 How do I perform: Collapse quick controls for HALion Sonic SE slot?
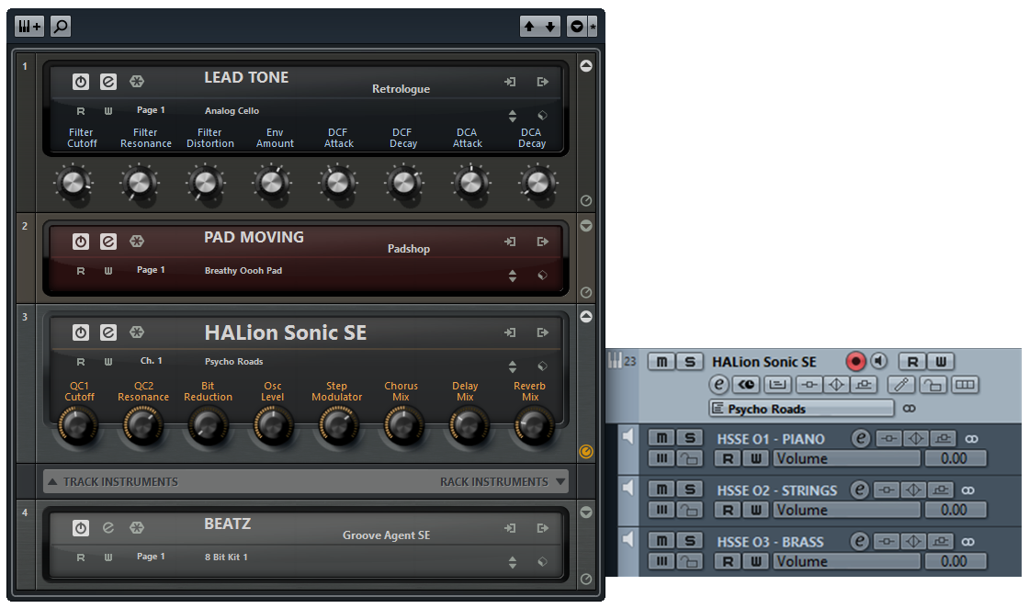[x=586, y=316]
